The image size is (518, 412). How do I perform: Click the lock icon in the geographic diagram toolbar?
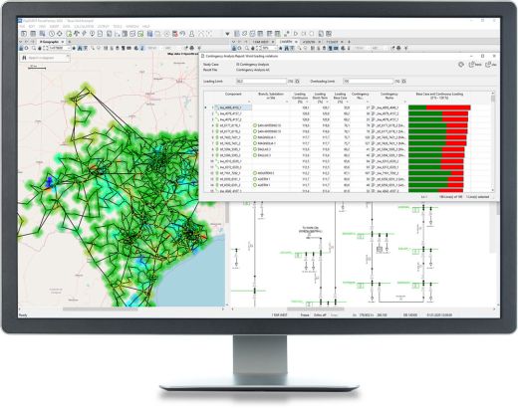pos(21,49)
